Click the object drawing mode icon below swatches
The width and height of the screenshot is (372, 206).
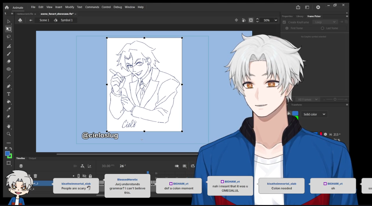(x=9, y=163)
